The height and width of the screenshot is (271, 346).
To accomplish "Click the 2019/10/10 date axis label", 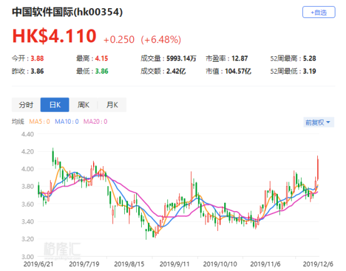I will 220,264.
